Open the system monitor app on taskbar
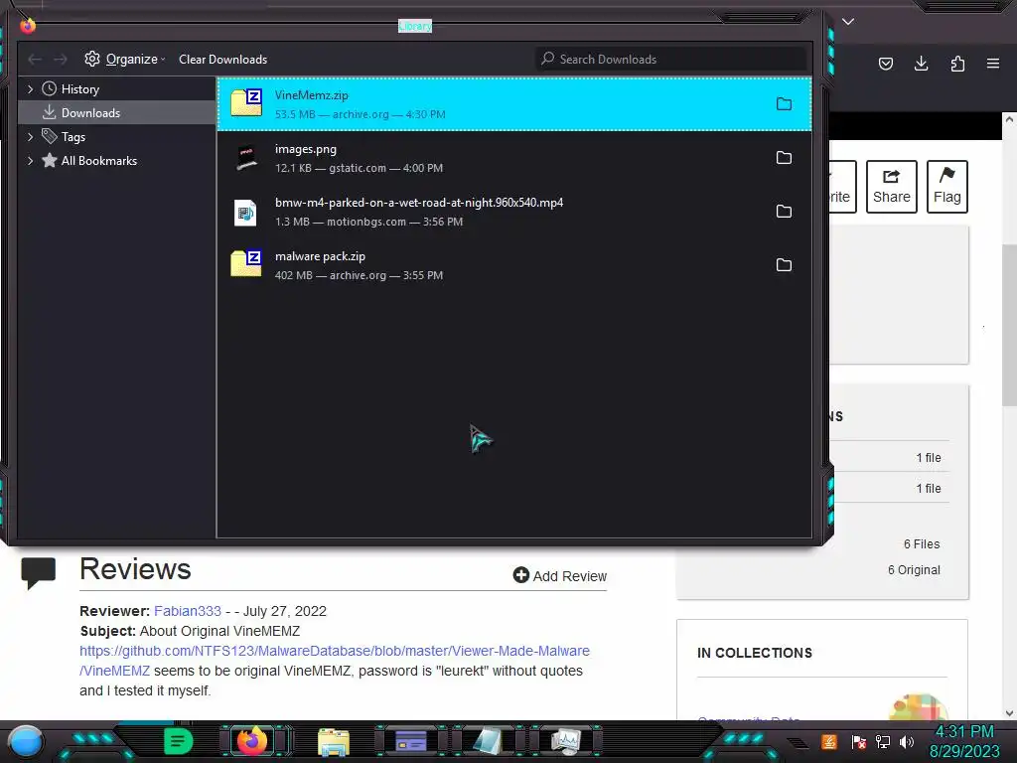1017x763 pixels. 565,742
